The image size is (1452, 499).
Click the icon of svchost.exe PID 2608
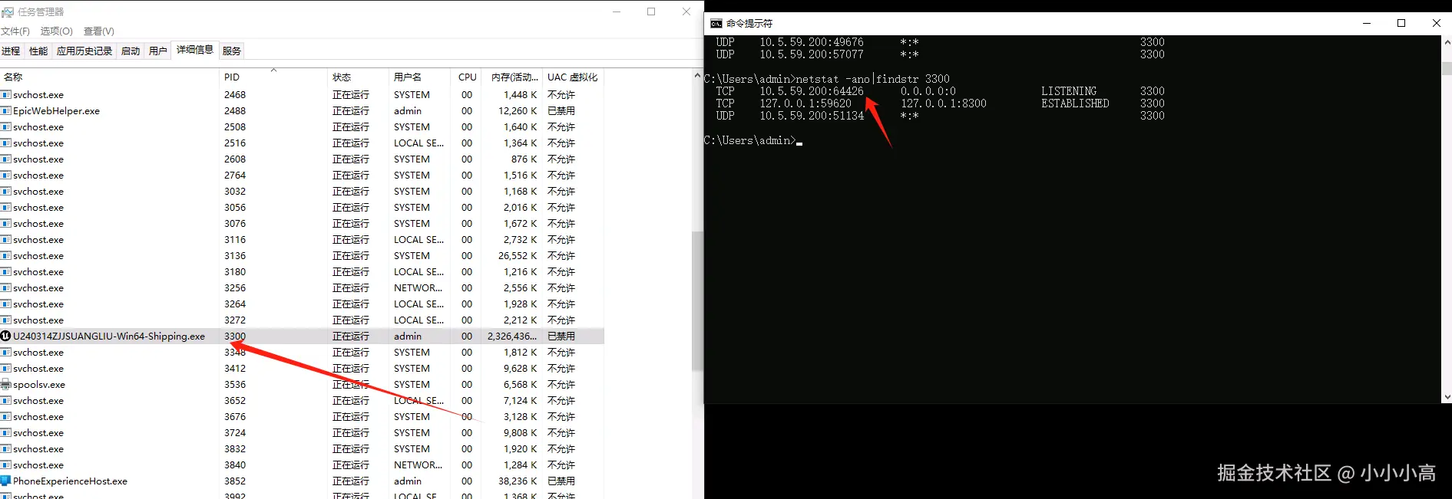(6, 159)
